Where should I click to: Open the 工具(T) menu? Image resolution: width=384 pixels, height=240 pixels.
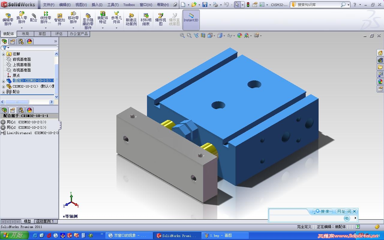pyautogui.click(x=113, y=5)
